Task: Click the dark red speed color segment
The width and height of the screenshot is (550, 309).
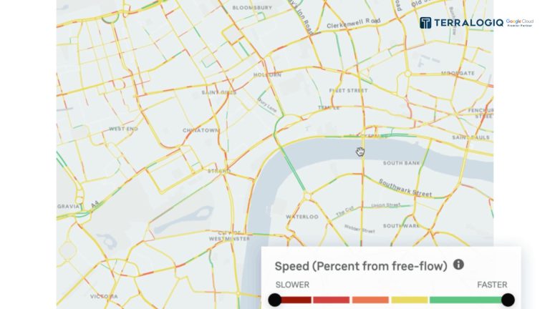Action: coord(296,300)
